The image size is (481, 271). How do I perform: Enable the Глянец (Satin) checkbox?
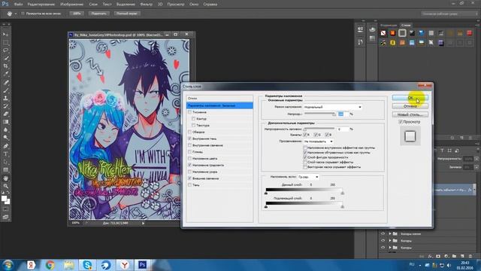pyautogui.click(x=189, y=152)
